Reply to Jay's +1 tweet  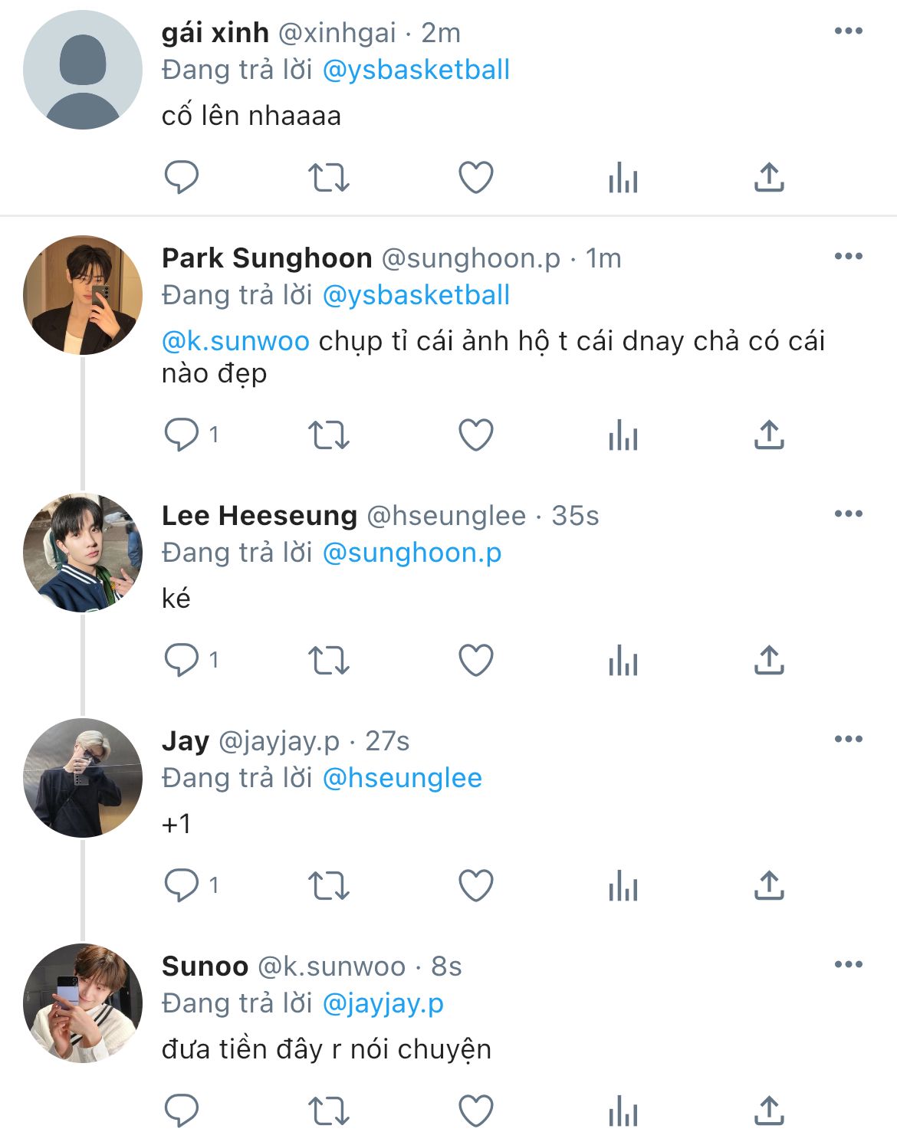pyautogui.click(x=182, y=885)
